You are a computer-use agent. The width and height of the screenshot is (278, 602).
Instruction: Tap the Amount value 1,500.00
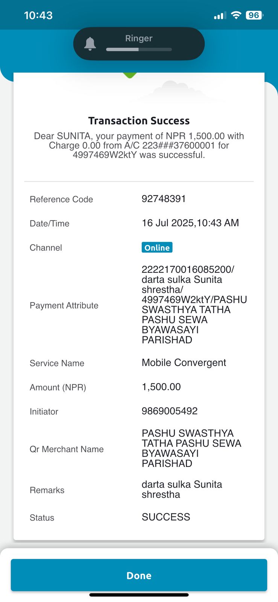coord(161,387)
